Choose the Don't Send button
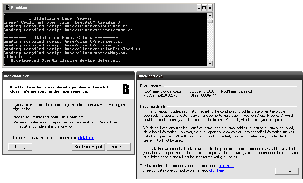 coord(119,147)
